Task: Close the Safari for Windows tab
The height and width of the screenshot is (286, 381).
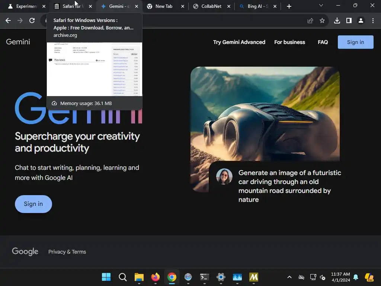Action: tap(90, 6)
